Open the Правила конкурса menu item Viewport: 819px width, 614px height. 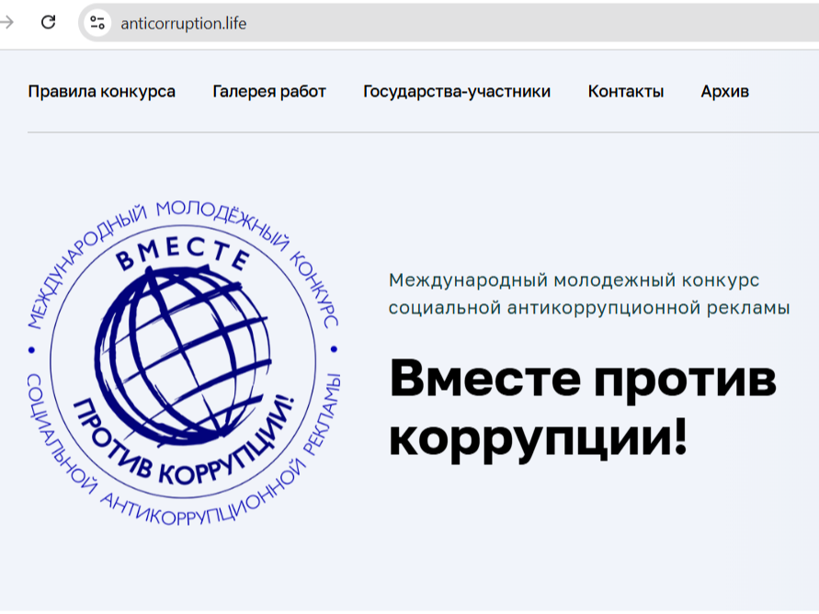click(x=102, y=91)
